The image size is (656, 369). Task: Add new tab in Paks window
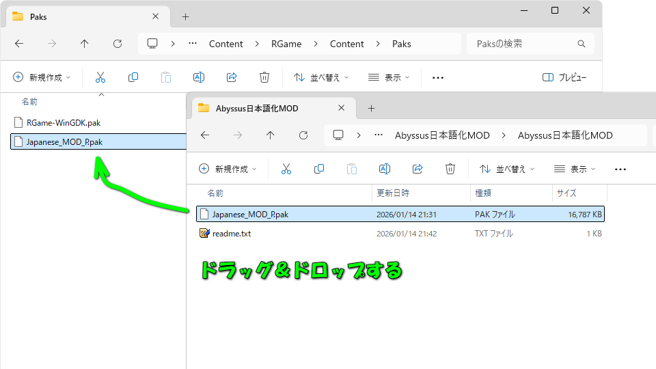coord(186,16)
